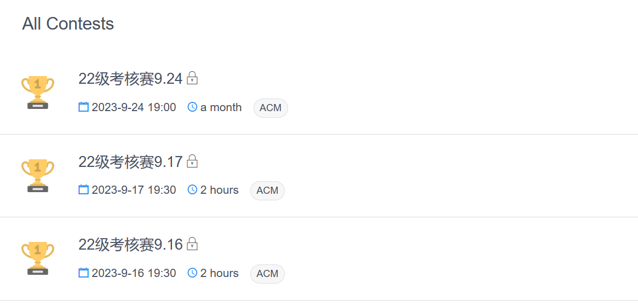
Task: Click the ACM tag of the 9.24 contest
Action: coord(271,108)
